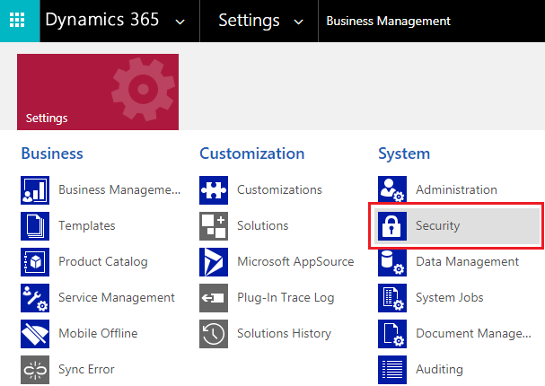Open Templates settings link
Screen dimensions: 545x386
87,226
